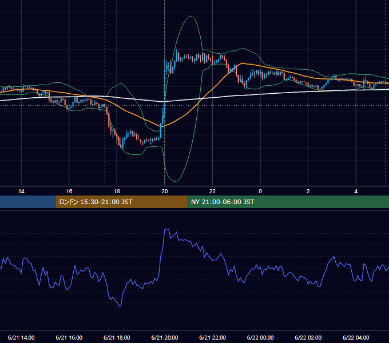Click the 22 hour label on the axis

[x=212, y=192]
